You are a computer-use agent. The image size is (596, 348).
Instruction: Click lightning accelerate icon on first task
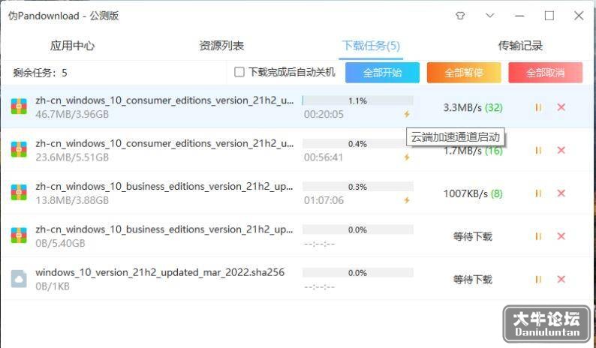point(407,114)
